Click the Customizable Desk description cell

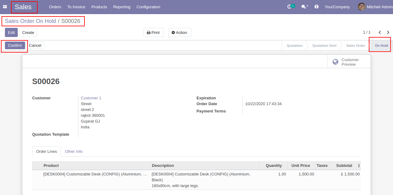pos(205,180)
